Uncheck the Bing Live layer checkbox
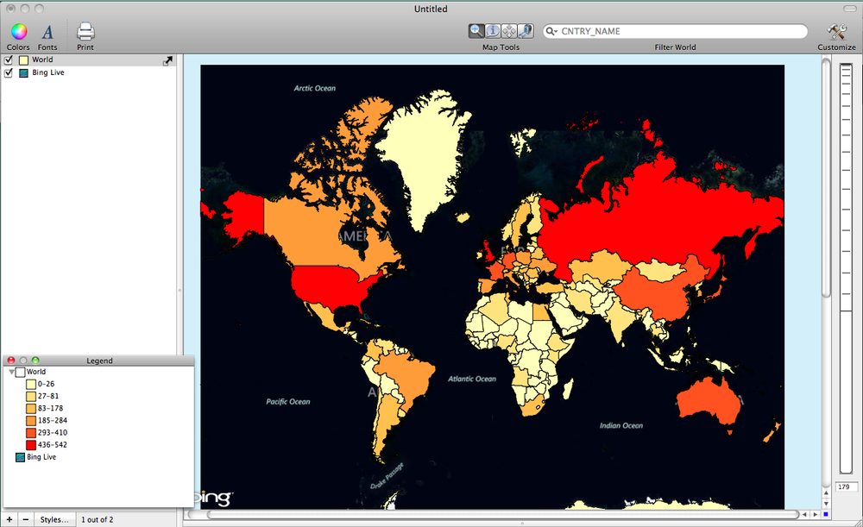 click(x=9, y=72)
